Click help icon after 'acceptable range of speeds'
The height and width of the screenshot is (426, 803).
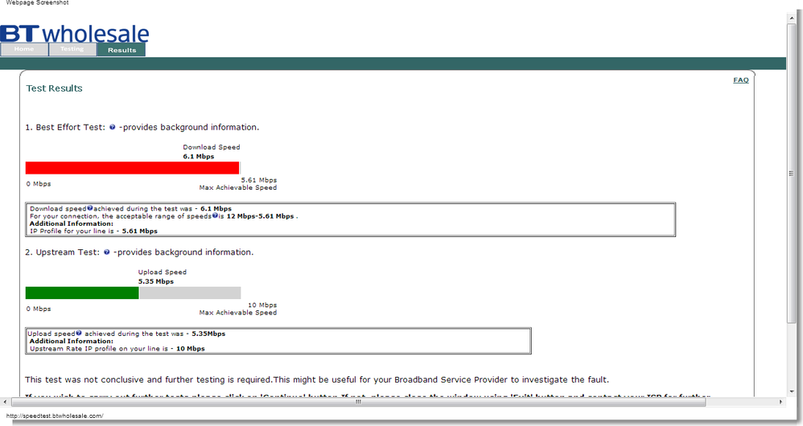tap(215, 215)
